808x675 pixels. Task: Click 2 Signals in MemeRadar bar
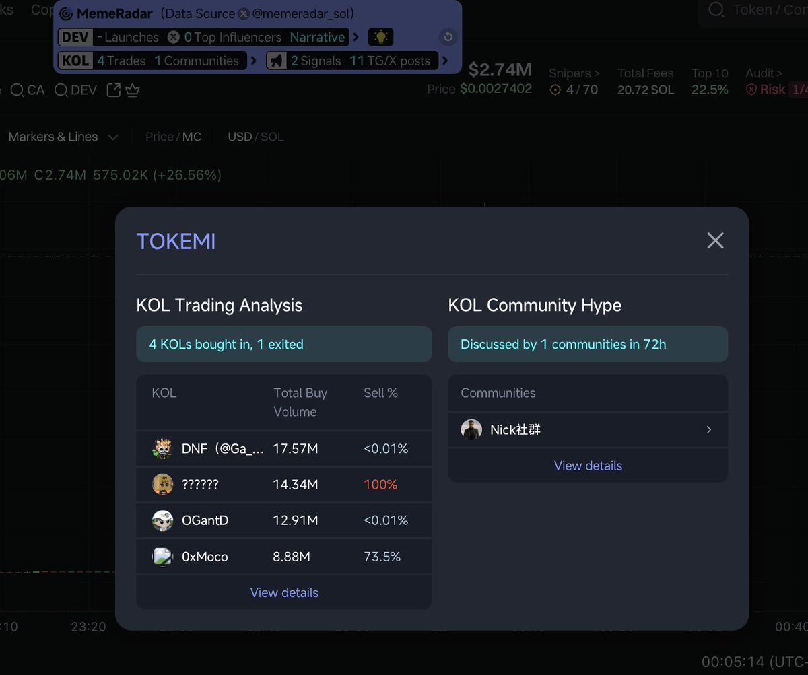(316, 61)
